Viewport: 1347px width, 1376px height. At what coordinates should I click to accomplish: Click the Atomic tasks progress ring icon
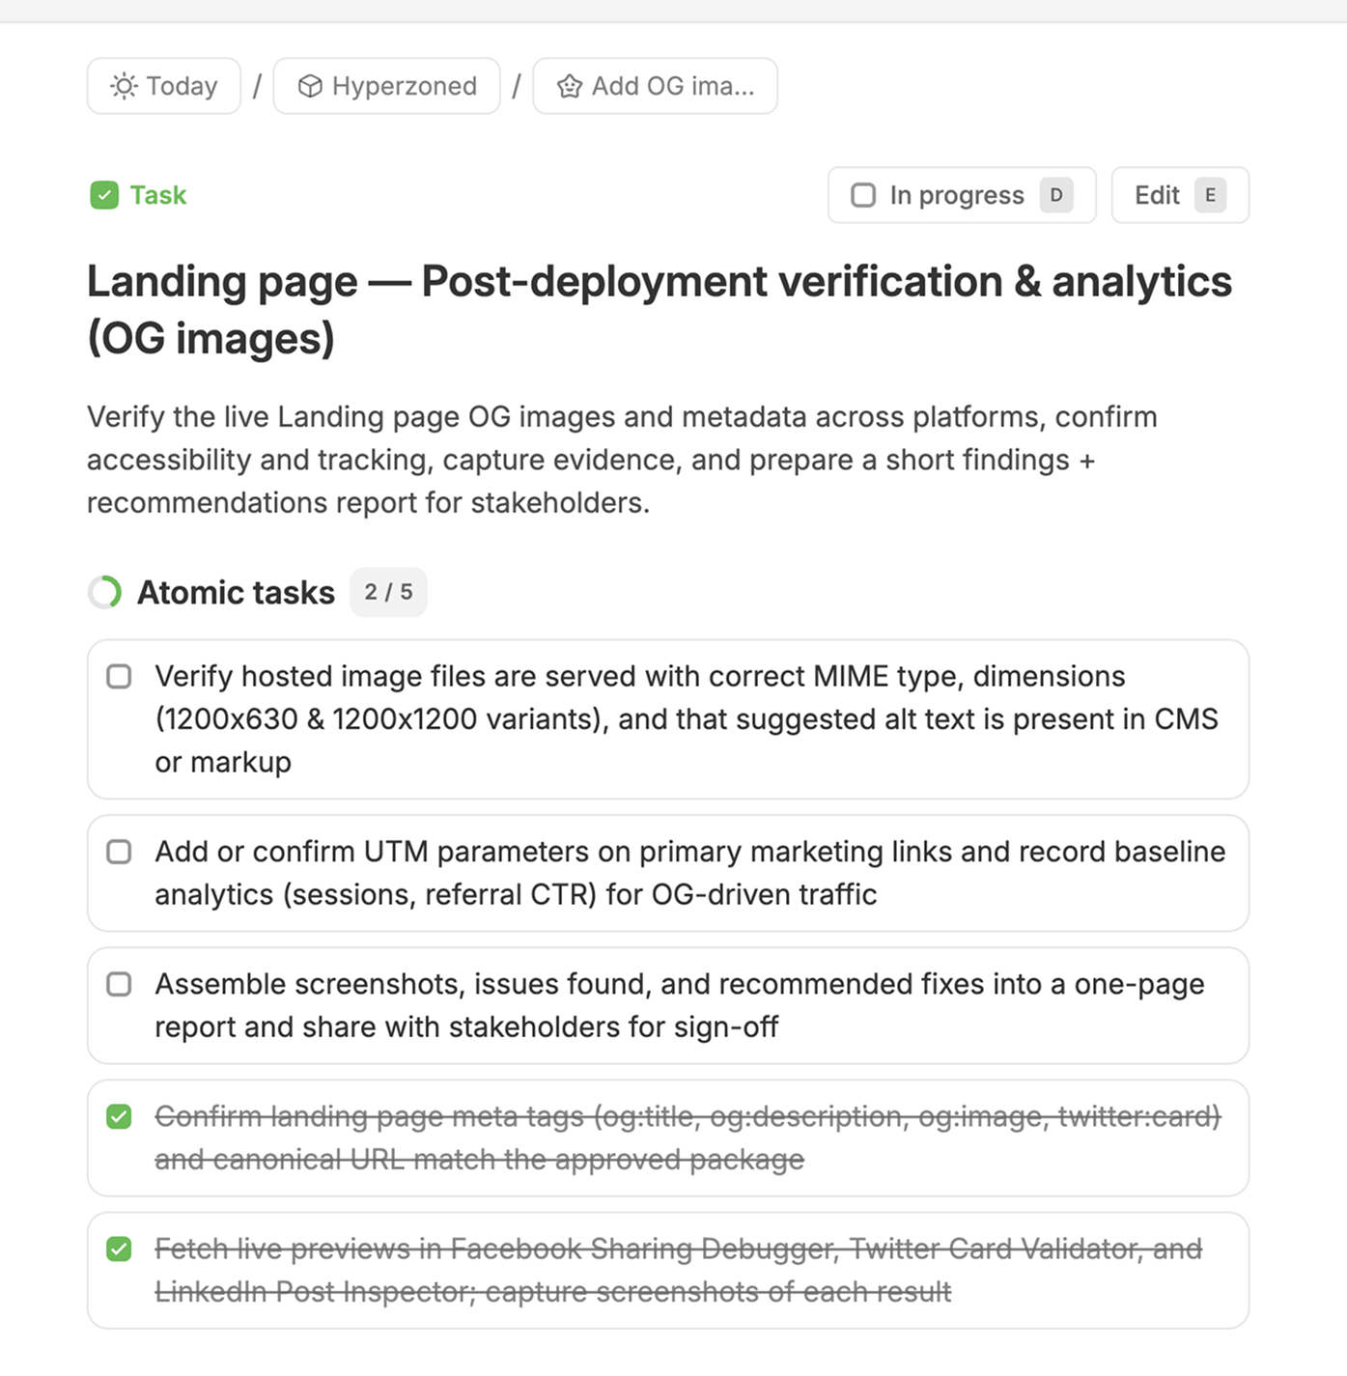tap(104, 592)
